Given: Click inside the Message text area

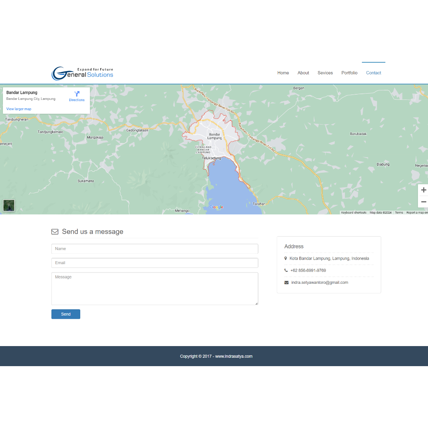Looking at the screenshot, I should click(x=155, y=288).
